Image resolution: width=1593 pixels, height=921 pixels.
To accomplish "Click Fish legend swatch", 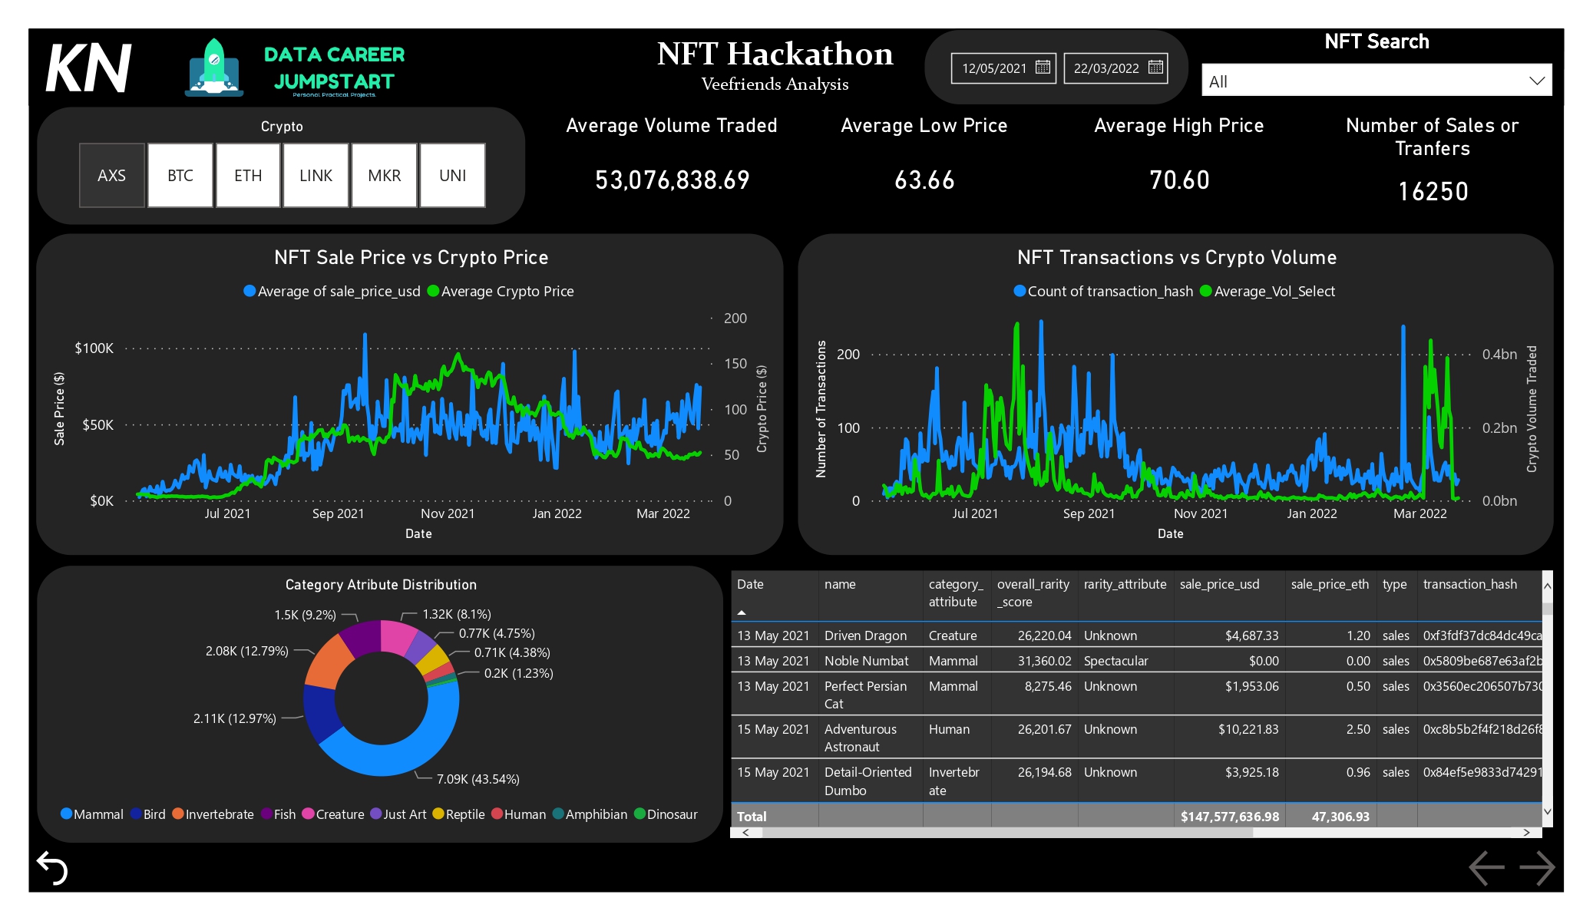I will [x=266, y=814].
